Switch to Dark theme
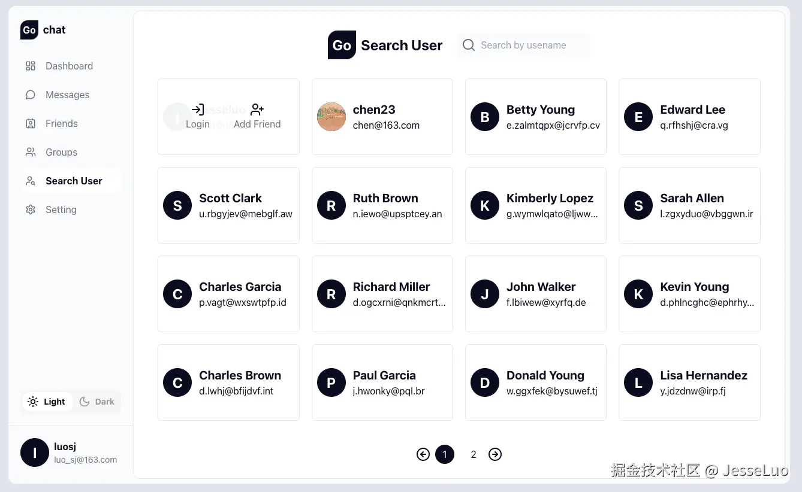This screenshot has height=492, width=802. pyautogui.click(x=97, y=402)
